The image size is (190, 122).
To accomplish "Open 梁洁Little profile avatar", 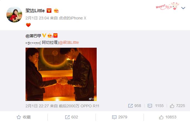I will click(14, 14).
